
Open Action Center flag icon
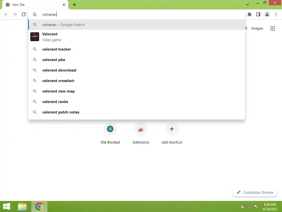point(256,207)
